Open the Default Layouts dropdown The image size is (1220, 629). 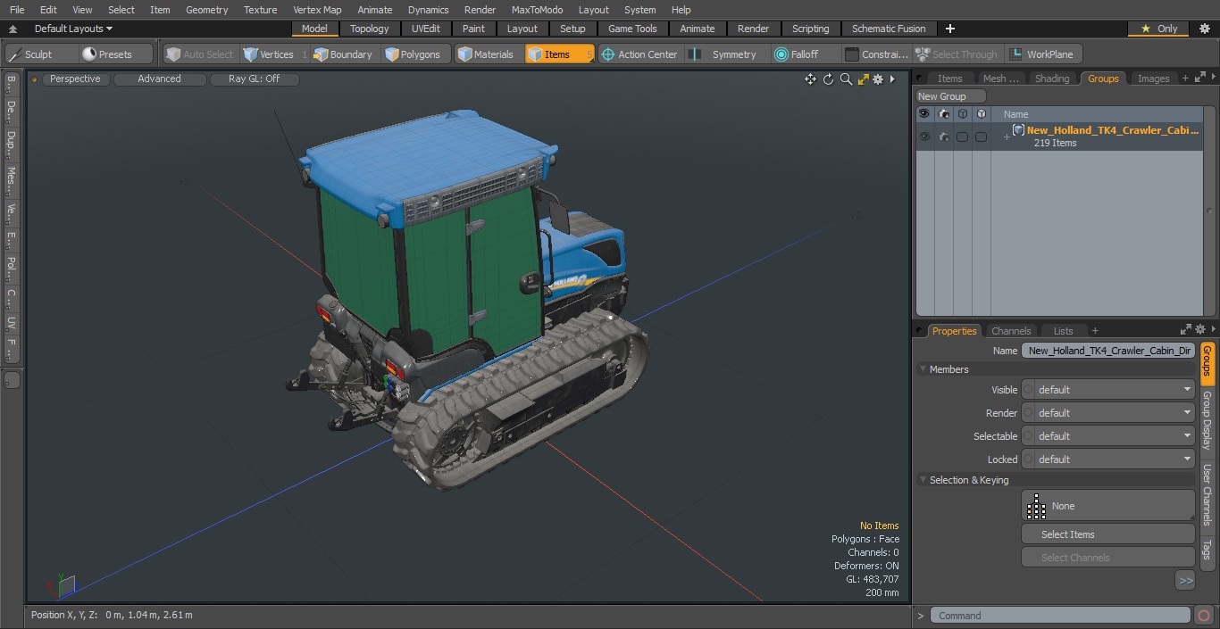tap(73, 29)
